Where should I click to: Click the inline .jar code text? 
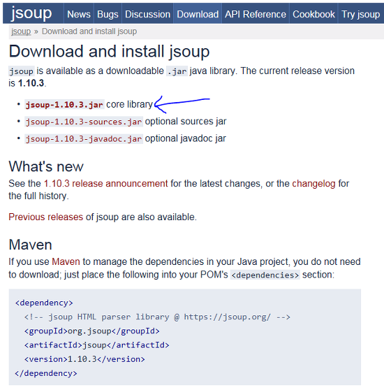coord(177,71)
